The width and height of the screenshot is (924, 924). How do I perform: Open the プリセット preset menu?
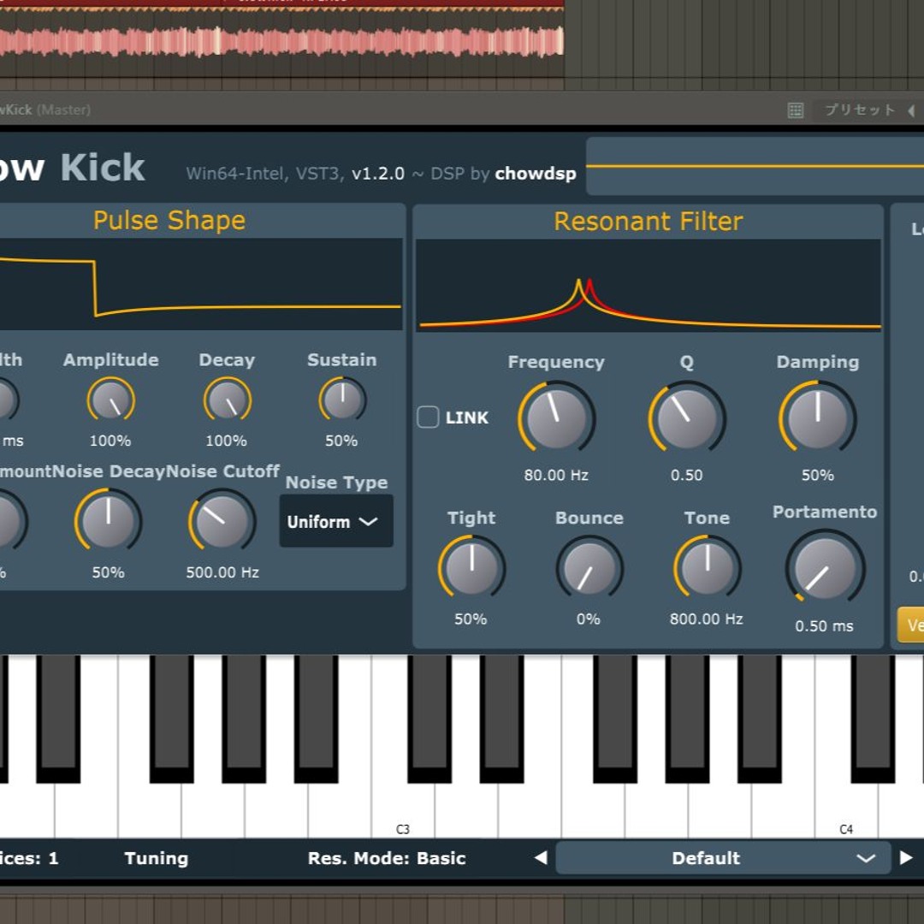click(x=859, y=110)
